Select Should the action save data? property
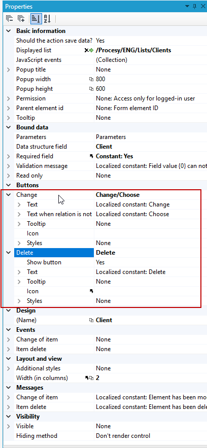207x448 pixels. 54,41
